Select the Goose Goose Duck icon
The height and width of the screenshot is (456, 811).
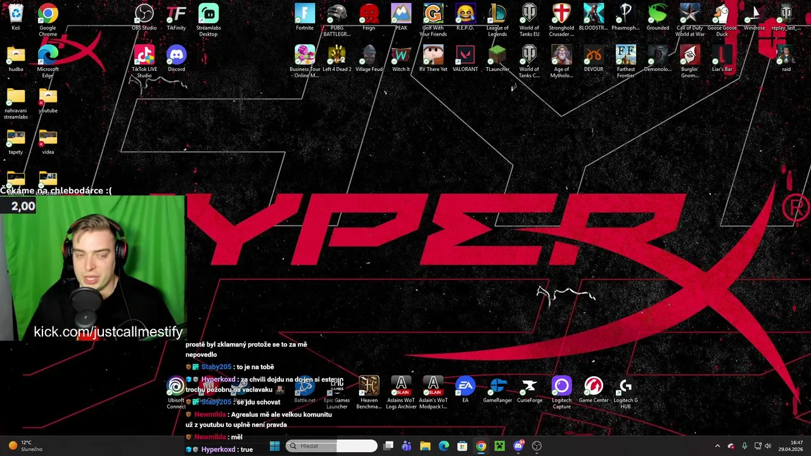coord(722,20)
